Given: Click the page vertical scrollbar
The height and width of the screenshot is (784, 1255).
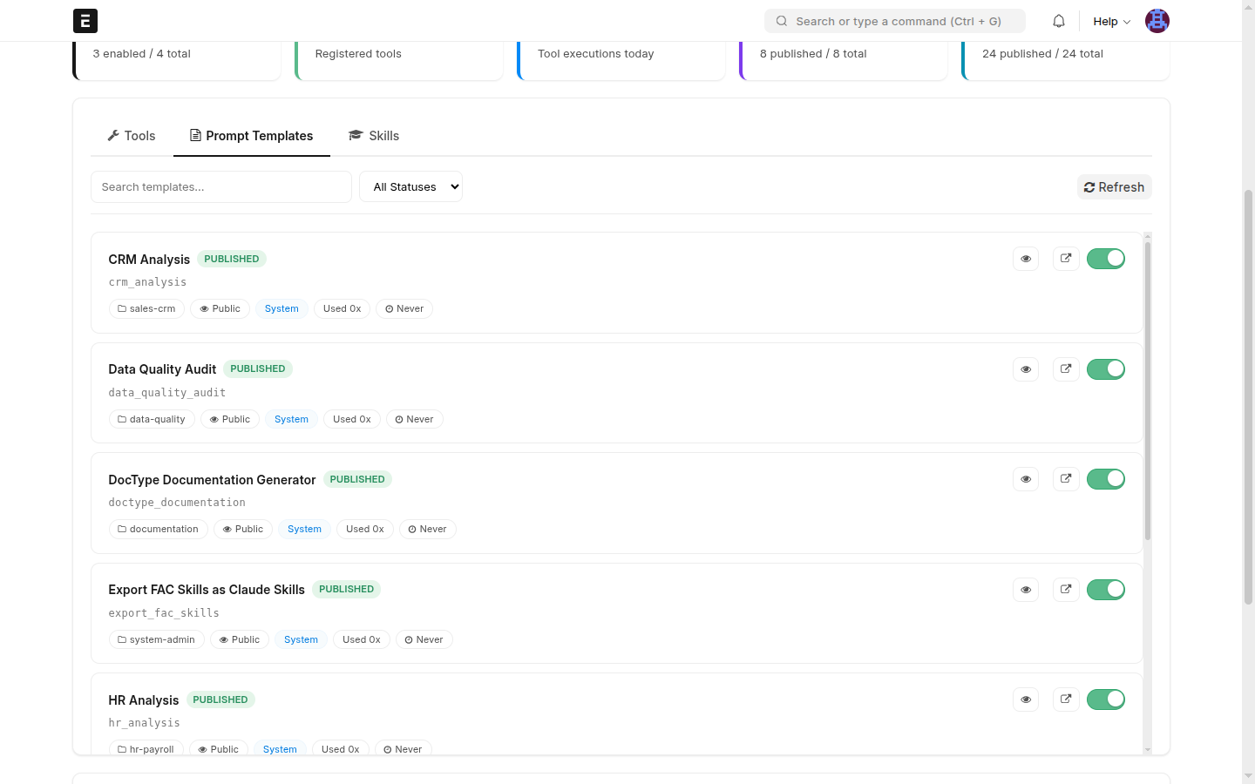Looking at the screenshot, I should [1248, 396].
